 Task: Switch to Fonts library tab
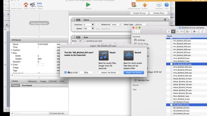pyautogui.click(x=62, y=81)
